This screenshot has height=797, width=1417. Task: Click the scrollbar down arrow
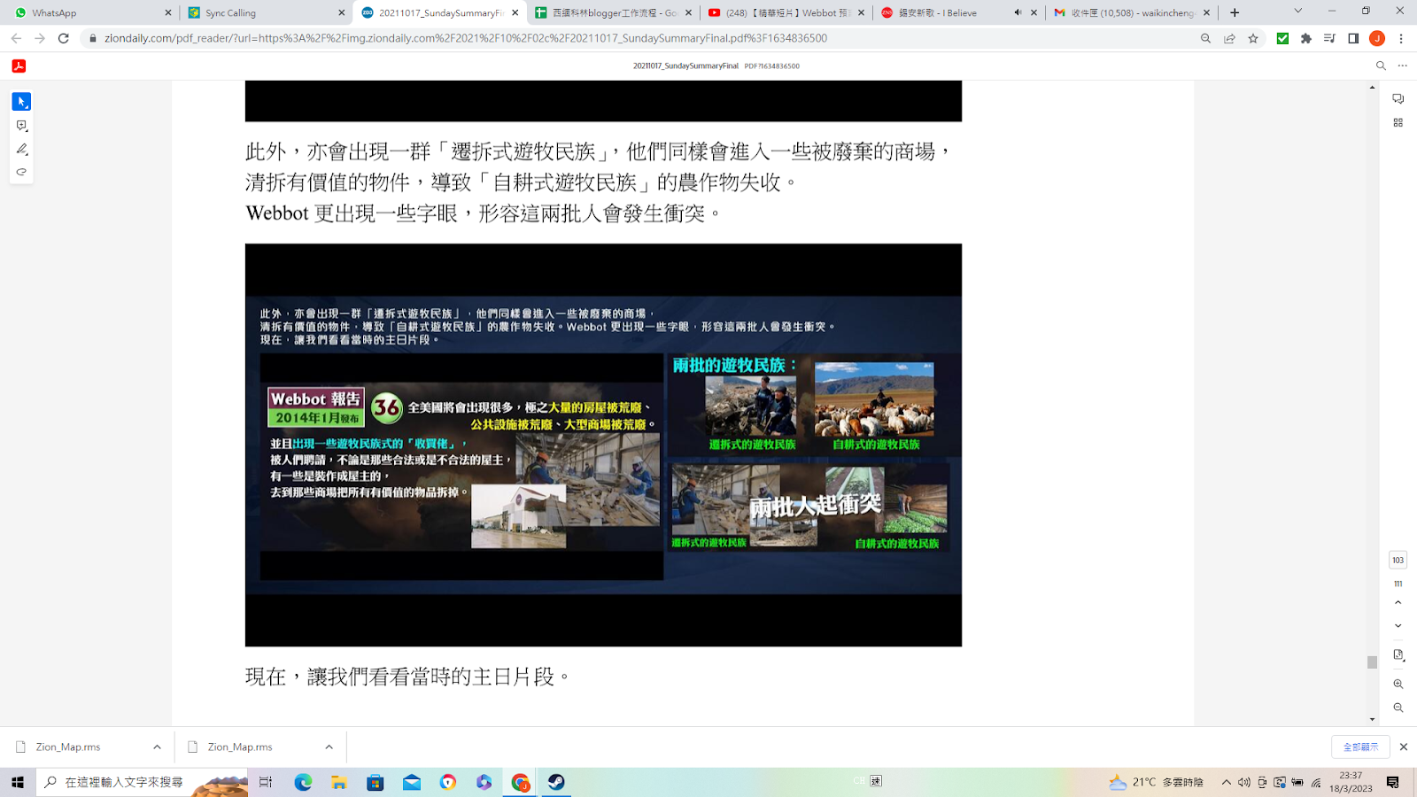[x=1372, y=720]
